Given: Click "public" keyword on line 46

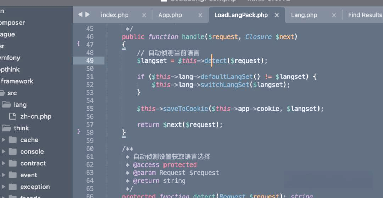Looking at the screenshot, I should pyautogui.click(x=133, y=37).
